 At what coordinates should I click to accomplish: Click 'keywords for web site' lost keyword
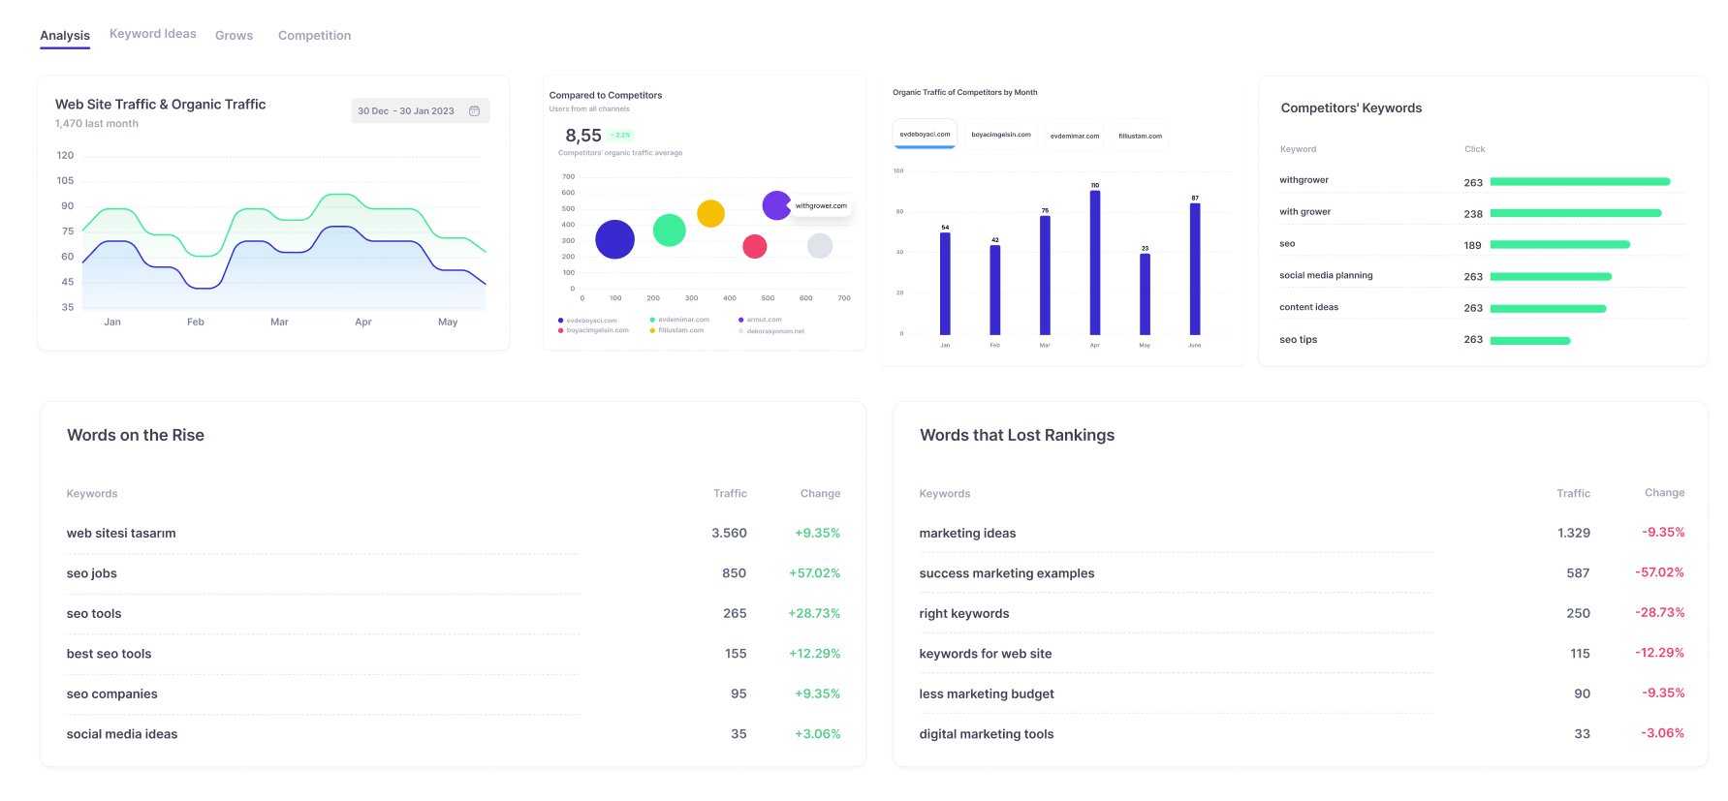(986, 654)
